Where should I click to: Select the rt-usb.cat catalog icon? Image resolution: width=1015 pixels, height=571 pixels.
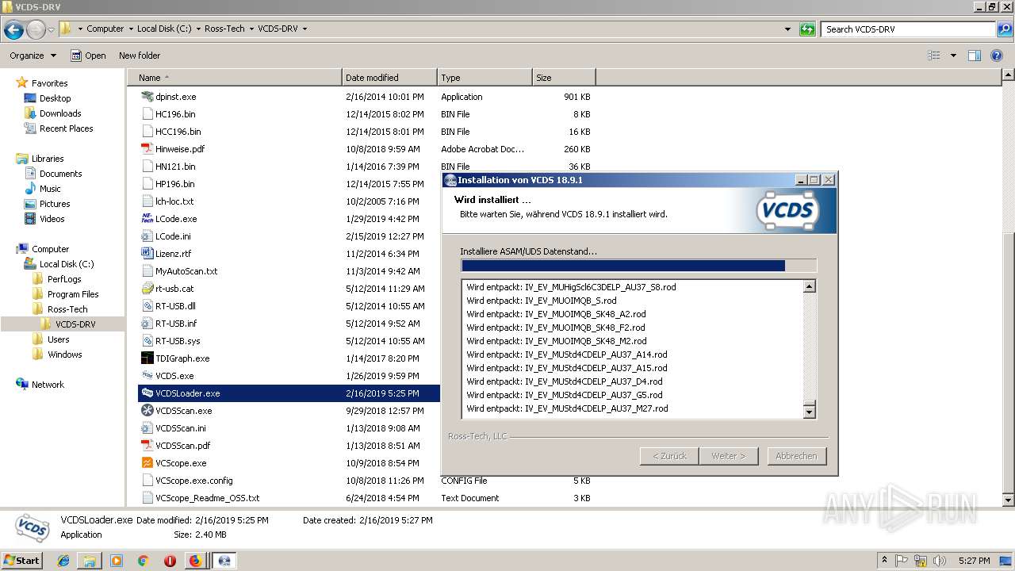[147, 289]
